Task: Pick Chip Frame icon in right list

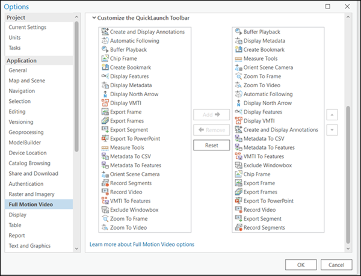Action: 238,174
